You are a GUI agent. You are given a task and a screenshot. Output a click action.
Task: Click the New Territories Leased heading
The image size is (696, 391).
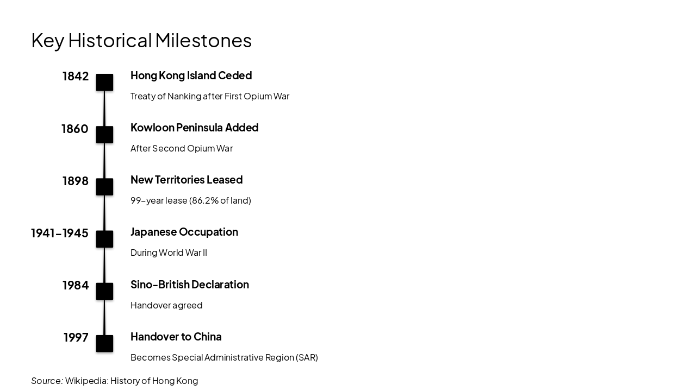[187, 180]
